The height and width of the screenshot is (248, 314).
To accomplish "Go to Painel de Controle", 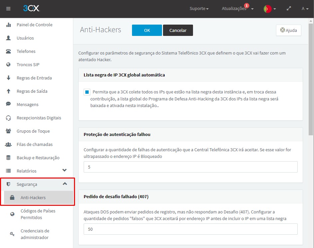I will point(34,25).
